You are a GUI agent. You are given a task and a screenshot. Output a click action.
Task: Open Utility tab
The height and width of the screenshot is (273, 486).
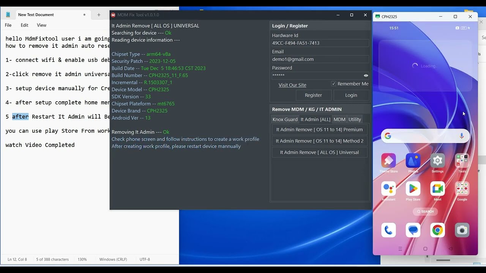pyautogui.click(x=355, y=119)
